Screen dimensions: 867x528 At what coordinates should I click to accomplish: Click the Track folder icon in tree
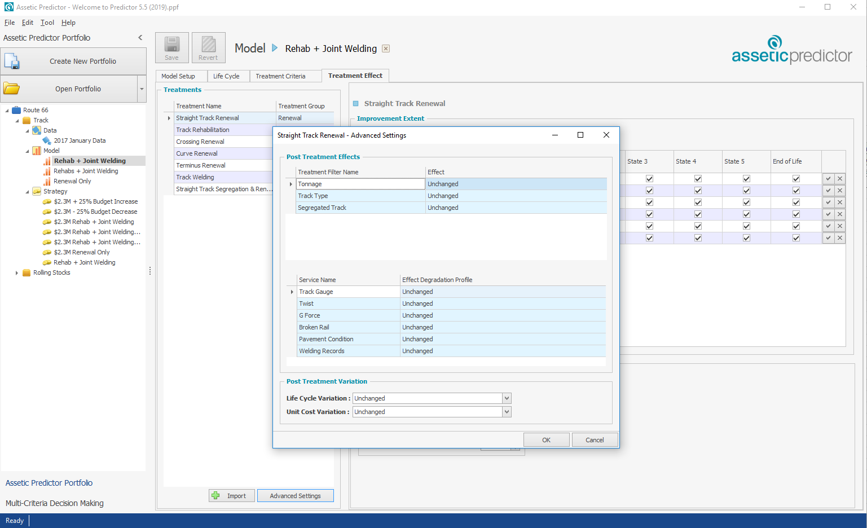coord(27,120)
